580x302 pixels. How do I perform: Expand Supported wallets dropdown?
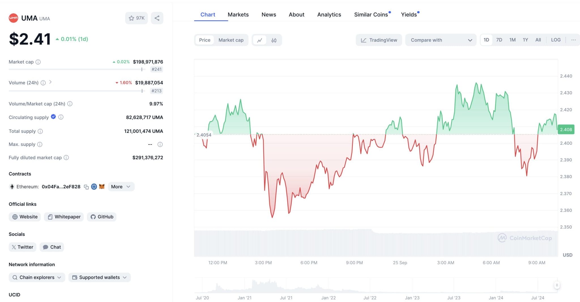[x=99, y=277]
